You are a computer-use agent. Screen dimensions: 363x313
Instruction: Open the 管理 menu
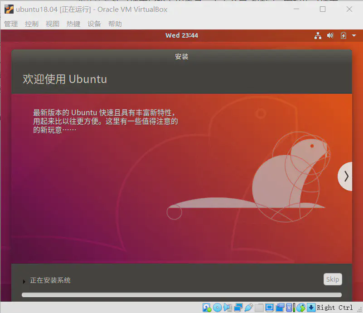11,24
